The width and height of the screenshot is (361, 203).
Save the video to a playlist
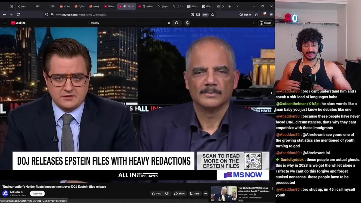pyautogui.click(x=195, y=193)
